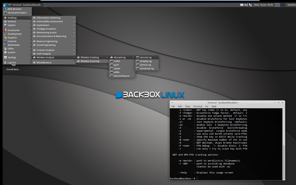Launch Web Browser from the menu
This screenshot has height=185, width=296.
(17, 9)
